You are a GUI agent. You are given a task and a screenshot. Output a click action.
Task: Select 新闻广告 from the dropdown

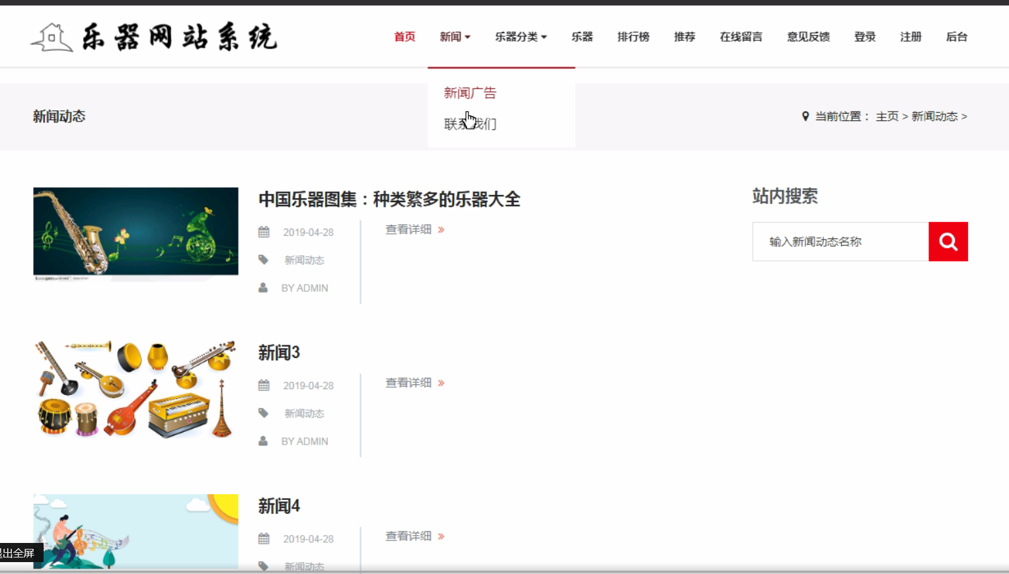pyautogui.click(x=470, y=93)
